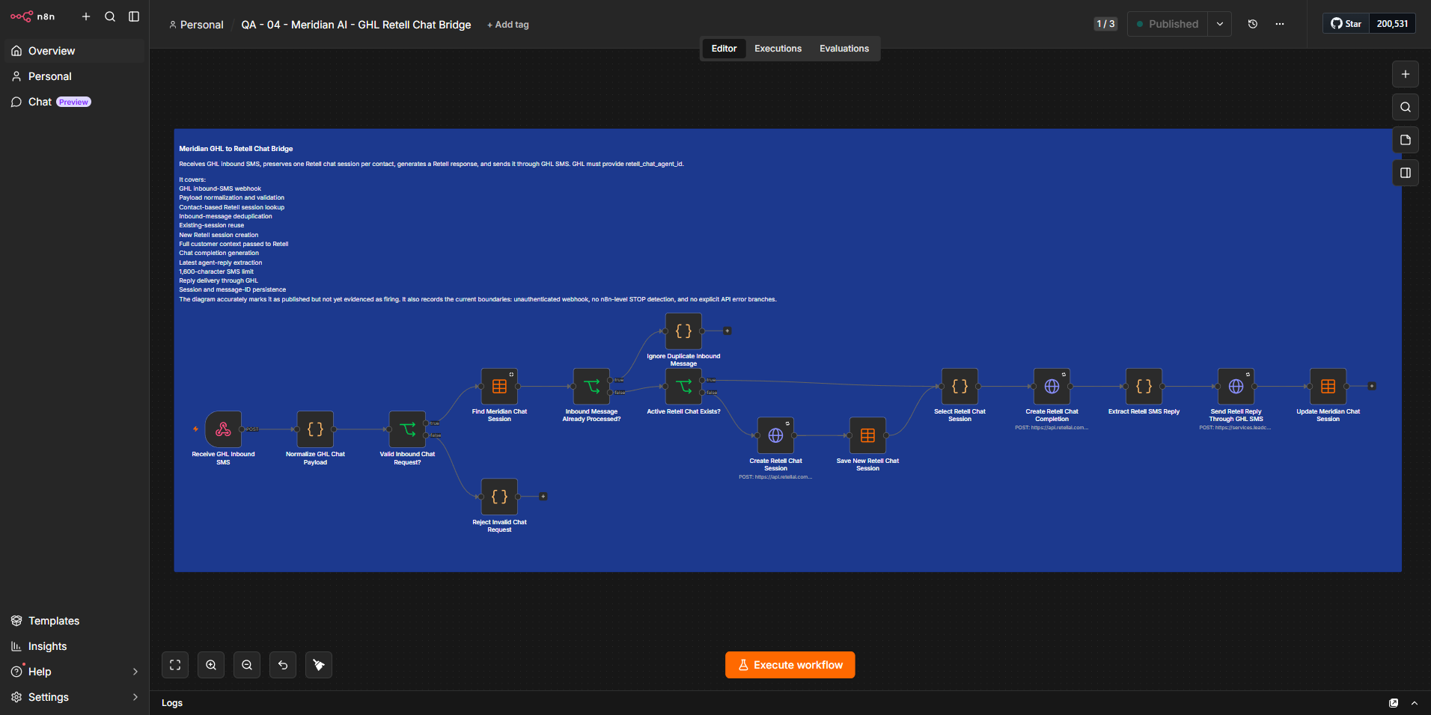Click Add tag
Image resolution: width=1431 pixels, height=715 pixels.
pyautogui.click(x=508, y=25)
